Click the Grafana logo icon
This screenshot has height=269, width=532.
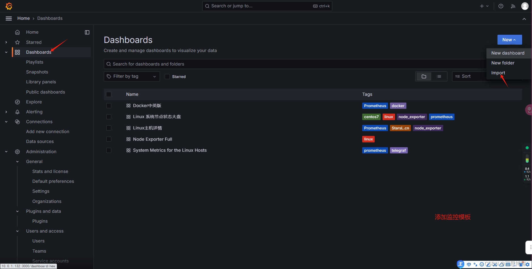click(x=9, y=6)
